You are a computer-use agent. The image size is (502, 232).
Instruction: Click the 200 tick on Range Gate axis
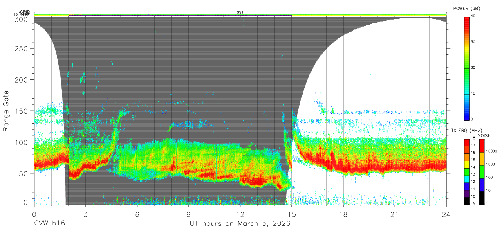pyautogui.click(x=22, y=79)
